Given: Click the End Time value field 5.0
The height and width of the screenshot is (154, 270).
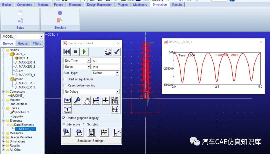Looking at the screenshot, I should click(106, 61).
